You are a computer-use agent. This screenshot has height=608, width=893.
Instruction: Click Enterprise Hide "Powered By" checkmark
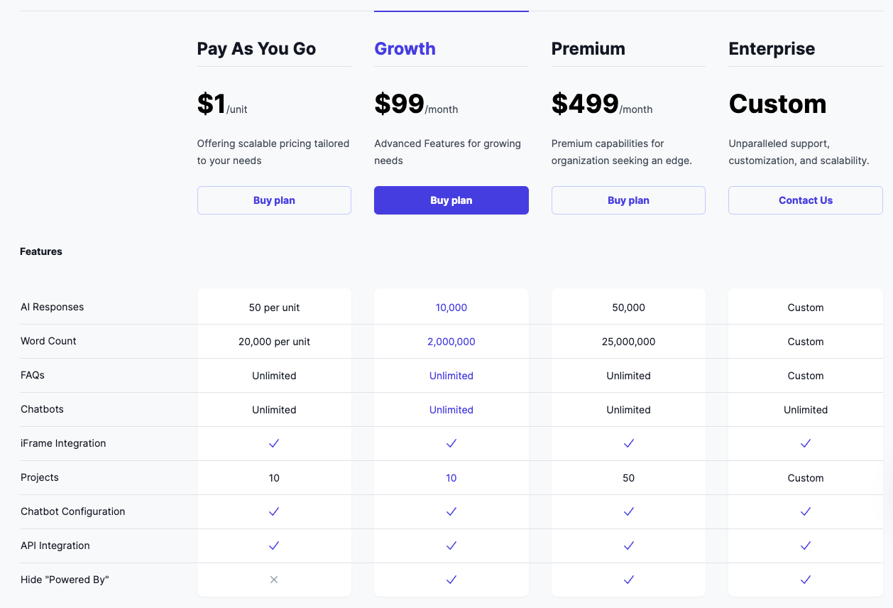806,580
